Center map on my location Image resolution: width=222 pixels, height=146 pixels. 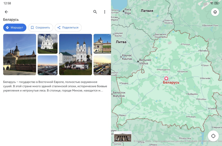point(213,136)
